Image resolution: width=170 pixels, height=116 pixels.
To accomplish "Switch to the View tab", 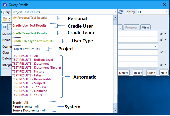I will pyautogui.click(x=145, y=27).
